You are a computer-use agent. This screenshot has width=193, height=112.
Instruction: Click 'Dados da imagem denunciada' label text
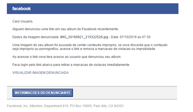coord(36,37)
